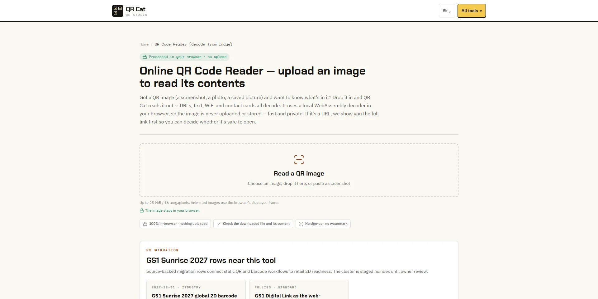Click the checkmark icon in the "Check the downloaded file" chip
This screenshot has width=598, height=299.
coord(219,224)
